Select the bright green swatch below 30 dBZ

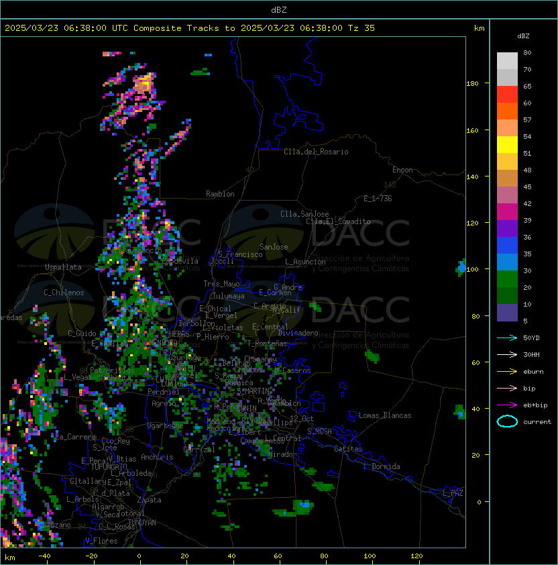coord(507,279)
